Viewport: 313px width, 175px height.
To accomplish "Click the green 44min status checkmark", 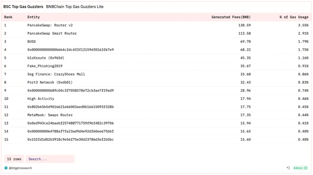I will click(306, 168).
